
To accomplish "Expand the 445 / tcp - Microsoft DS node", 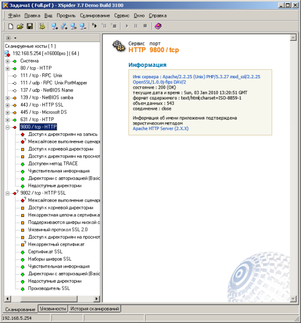I will (8, 113).
